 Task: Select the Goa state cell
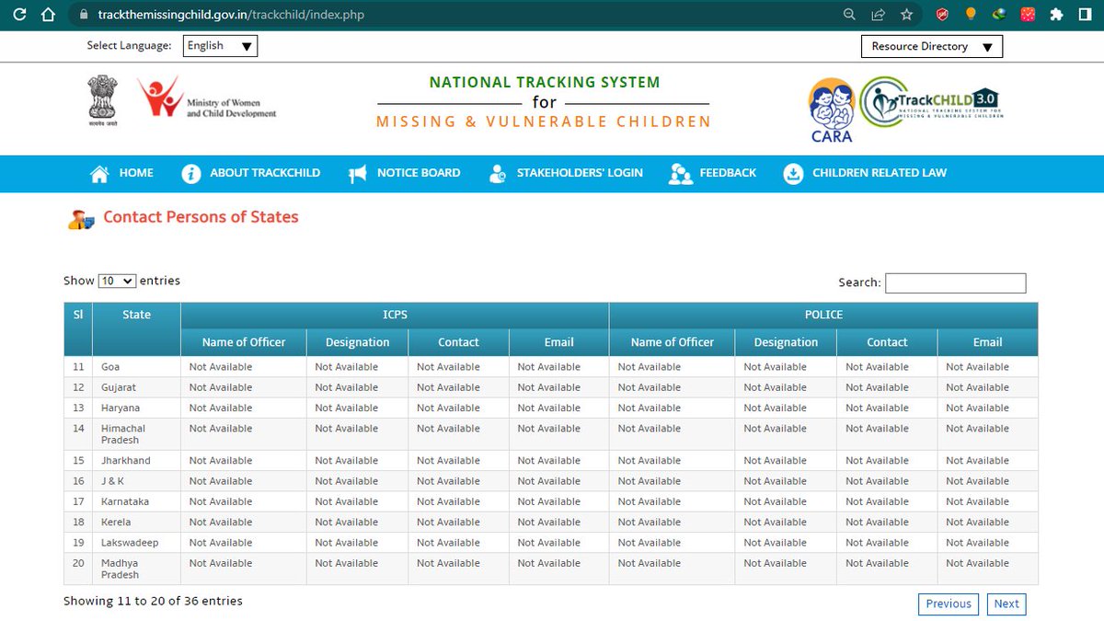point(136,367)
